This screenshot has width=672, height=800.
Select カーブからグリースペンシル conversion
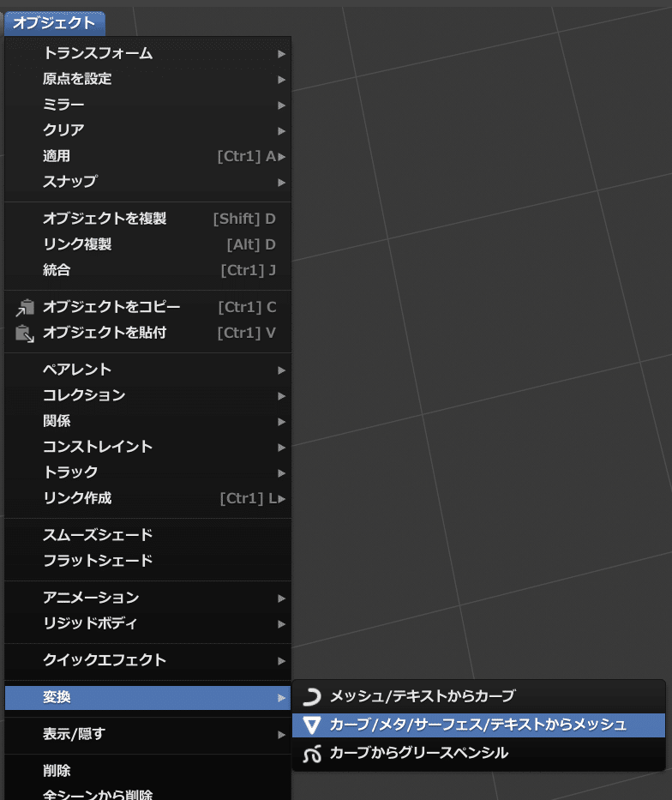pyautogui.click(x=479, y=753)
